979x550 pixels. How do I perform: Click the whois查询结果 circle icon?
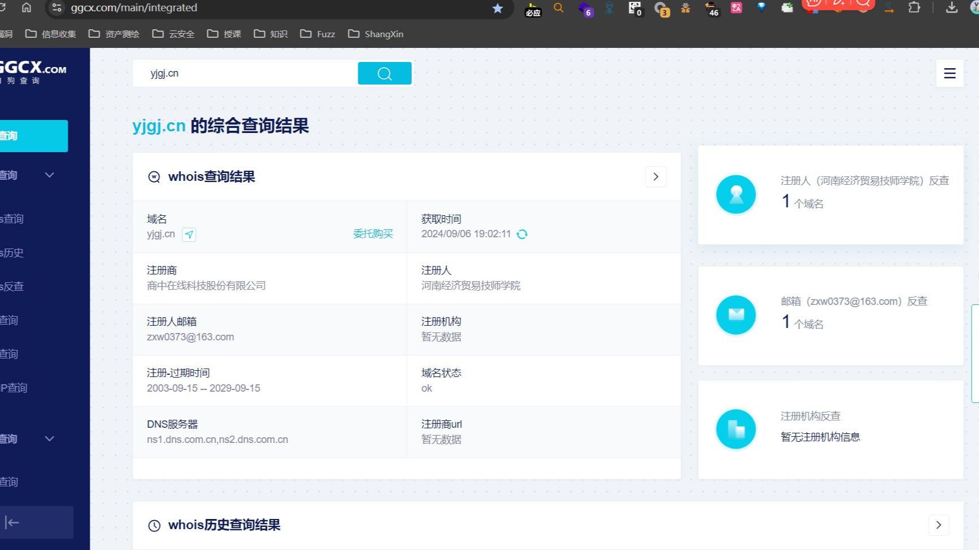[154, 177]
